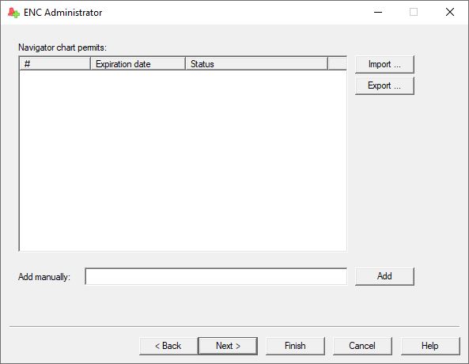Screen dimensions: 469x364
Task: Go to previous page with Back
Action: click(168, 346)
